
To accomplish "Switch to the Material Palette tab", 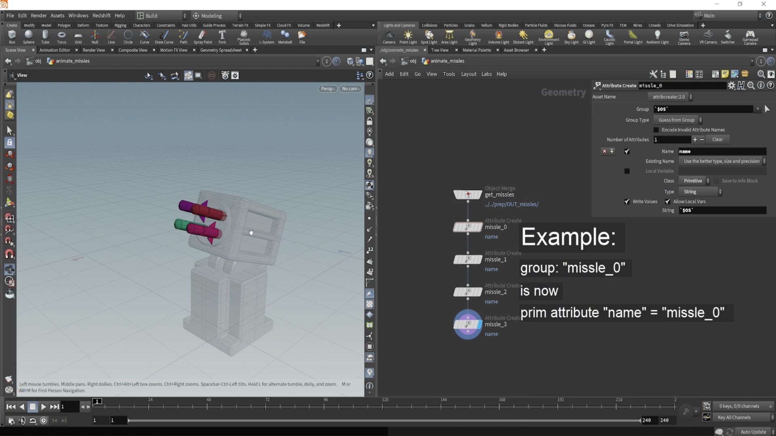I will pos(477,50).
